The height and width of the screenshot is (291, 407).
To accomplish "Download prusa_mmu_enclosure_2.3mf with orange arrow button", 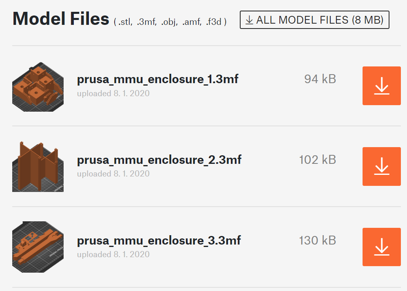I will [382, 167].
